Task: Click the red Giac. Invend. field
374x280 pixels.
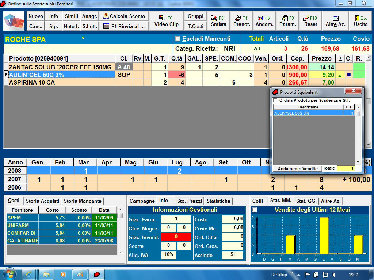Action: (x=176, y=237)
